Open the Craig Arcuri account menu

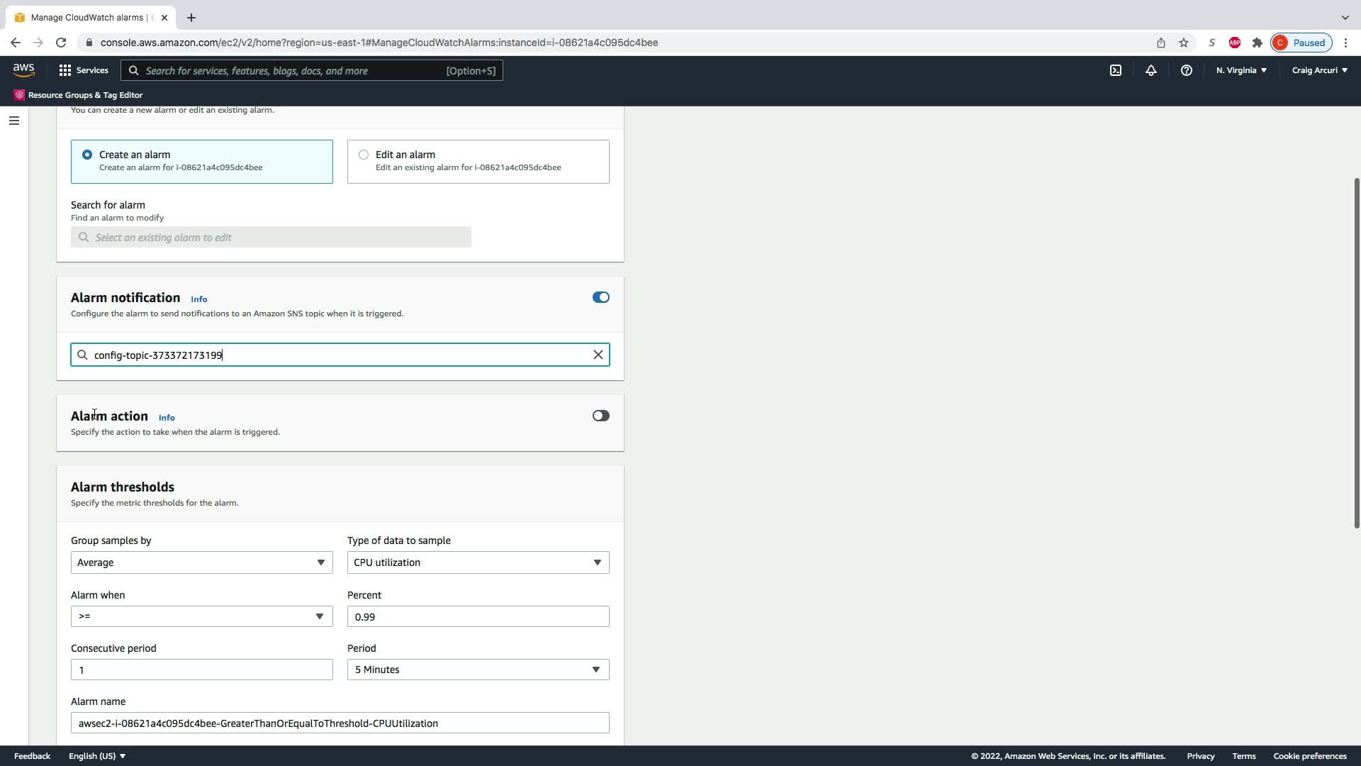point(1319,70)
